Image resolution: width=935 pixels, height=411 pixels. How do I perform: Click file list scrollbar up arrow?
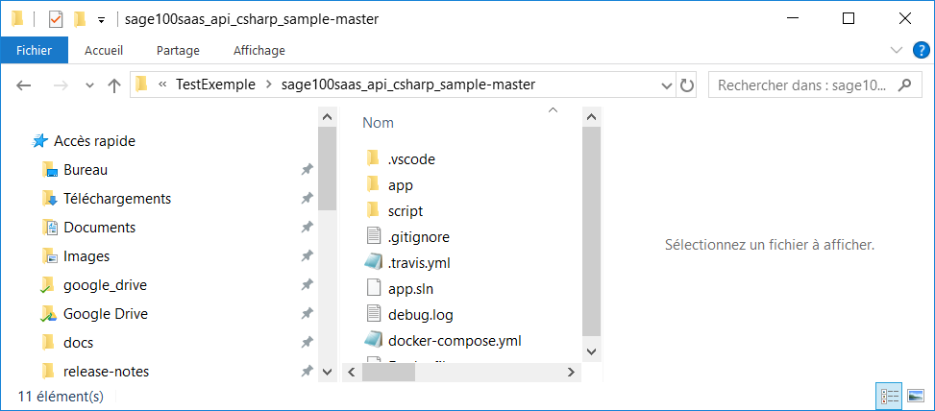(591, 117)
